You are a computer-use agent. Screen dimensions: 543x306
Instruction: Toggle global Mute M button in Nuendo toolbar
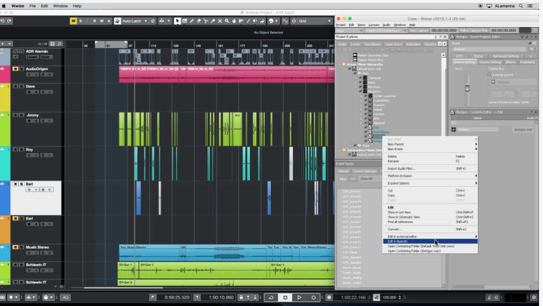click(73, 21)
